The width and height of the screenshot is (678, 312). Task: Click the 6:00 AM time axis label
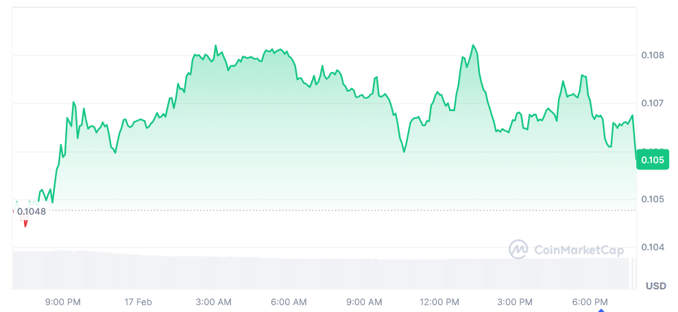coord(289,301)
